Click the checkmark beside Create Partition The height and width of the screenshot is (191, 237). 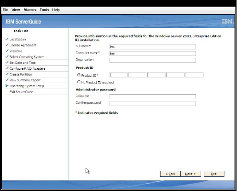(7, 74)
